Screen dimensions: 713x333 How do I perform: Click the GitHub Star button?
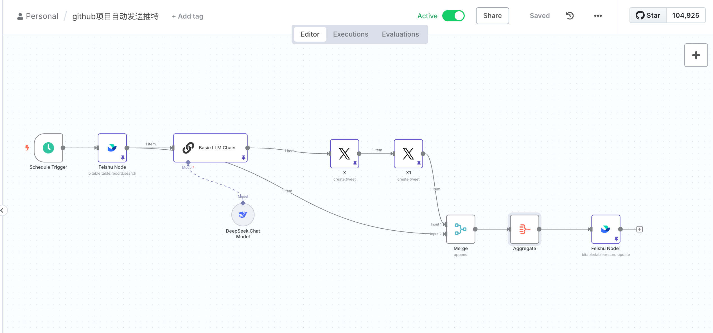tap(648, 15)
